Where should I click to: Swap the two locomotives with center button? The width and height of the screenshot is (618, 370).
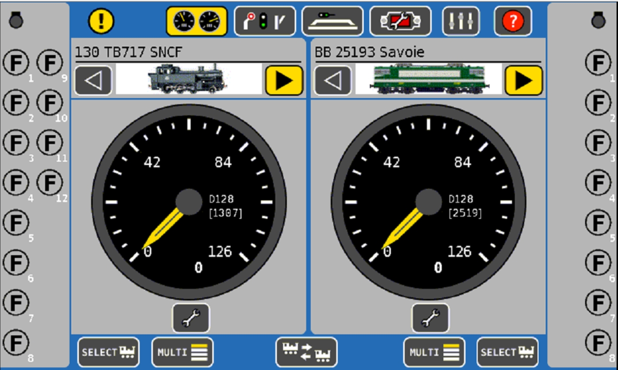pos(306,352)
